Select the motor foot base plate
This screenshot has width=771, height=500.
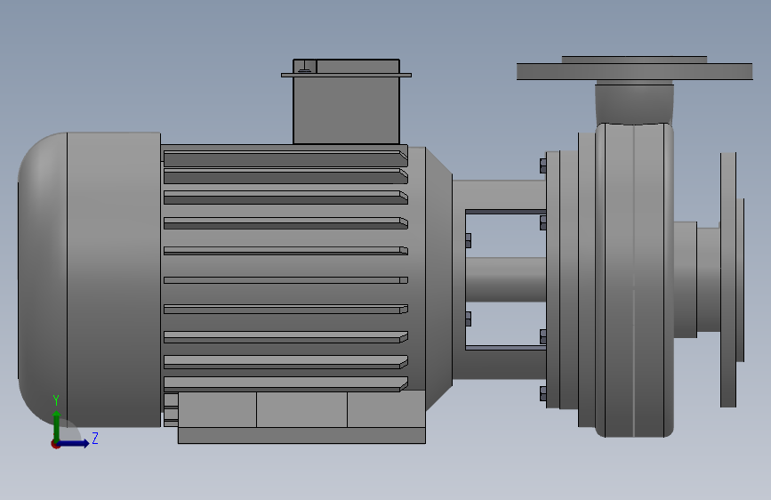(x=301, y=436)
